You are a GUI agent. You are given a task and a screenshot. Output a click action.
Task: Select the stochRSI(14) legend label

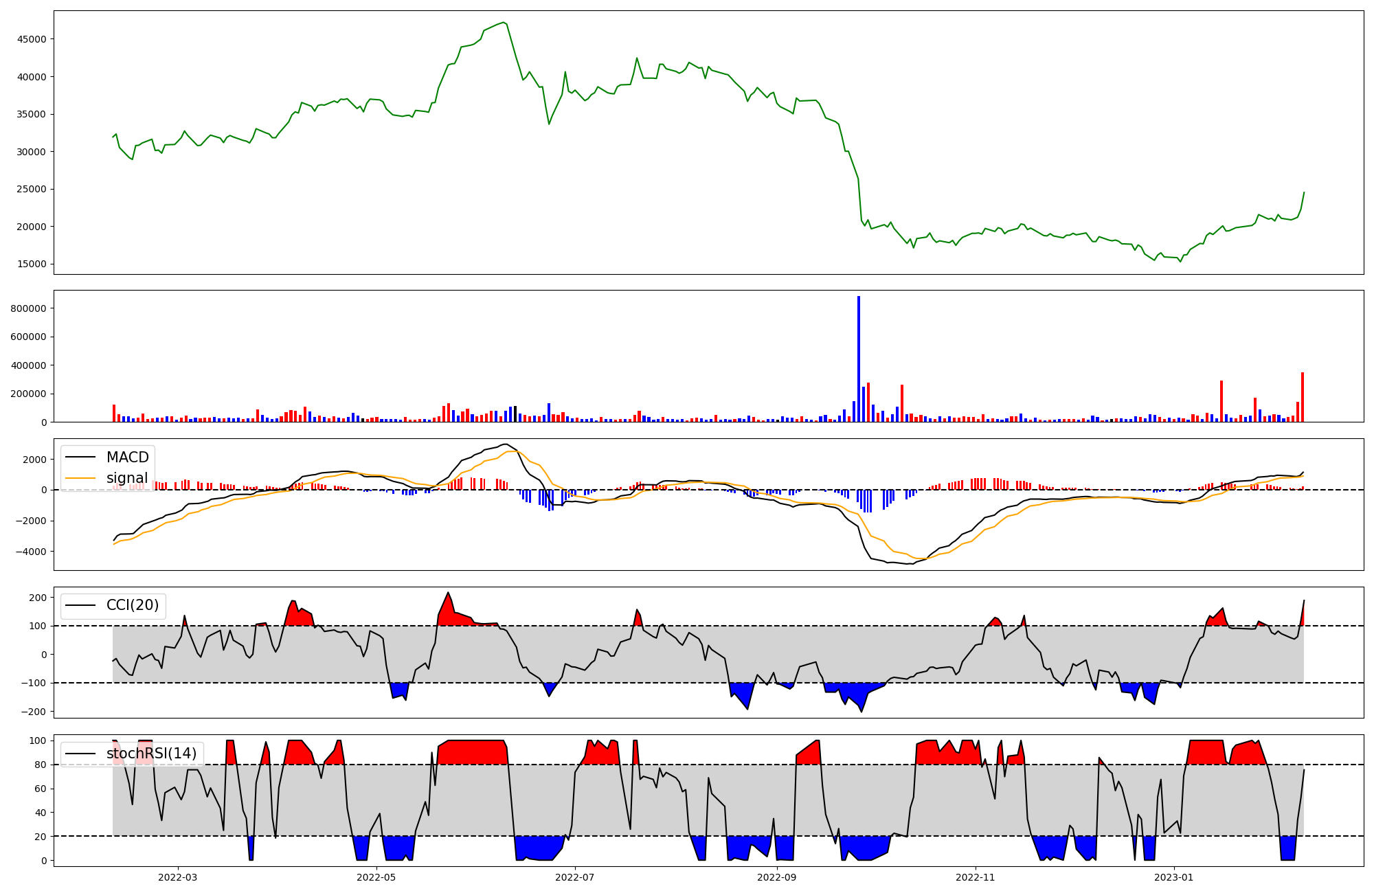[x=151, y=754]
